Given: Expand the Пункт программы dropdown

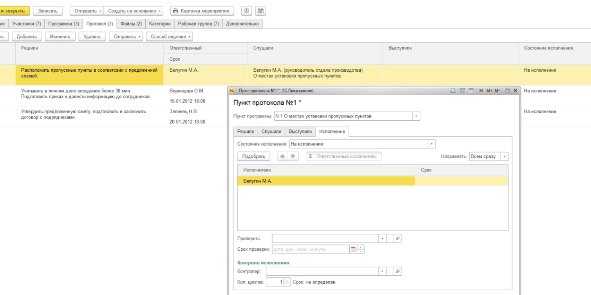Looking at the screenshot, I should (x=416, y=116).
